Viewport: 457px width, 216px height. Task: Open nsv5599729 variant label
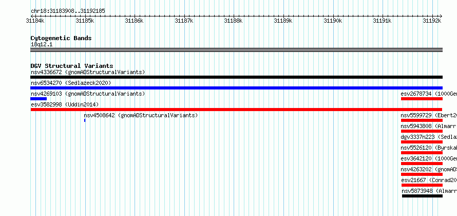[429, 115]
